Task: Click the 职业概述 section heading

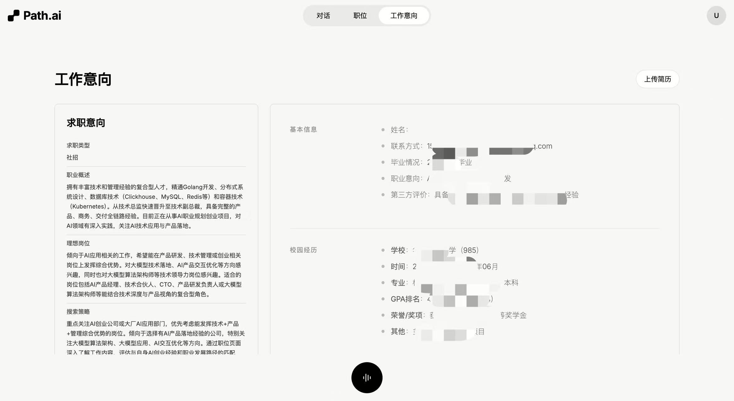Action: 78,175
